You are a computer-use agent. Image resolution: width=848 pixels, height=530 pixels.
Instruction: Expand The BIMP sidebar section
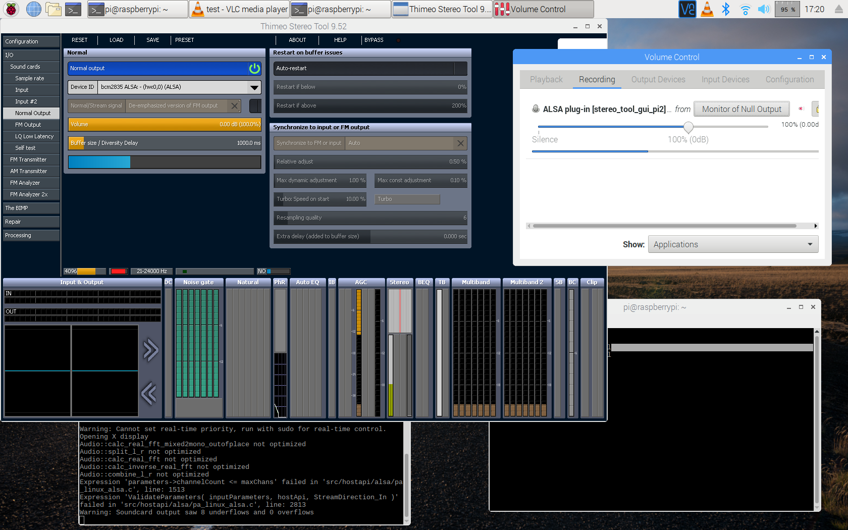point(31,208)
